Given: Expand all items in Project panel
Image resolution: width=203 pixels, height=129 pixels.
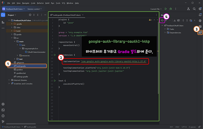Looking at the screenshot, I should click(x=34, y=15).
